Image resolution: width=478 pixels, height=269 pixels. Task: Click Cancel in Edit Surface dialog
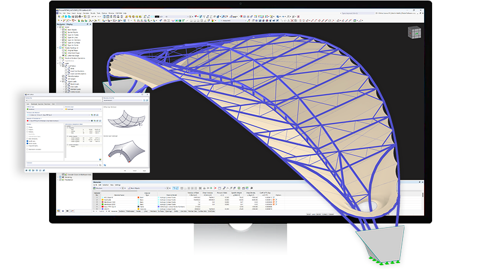point(135,171)
